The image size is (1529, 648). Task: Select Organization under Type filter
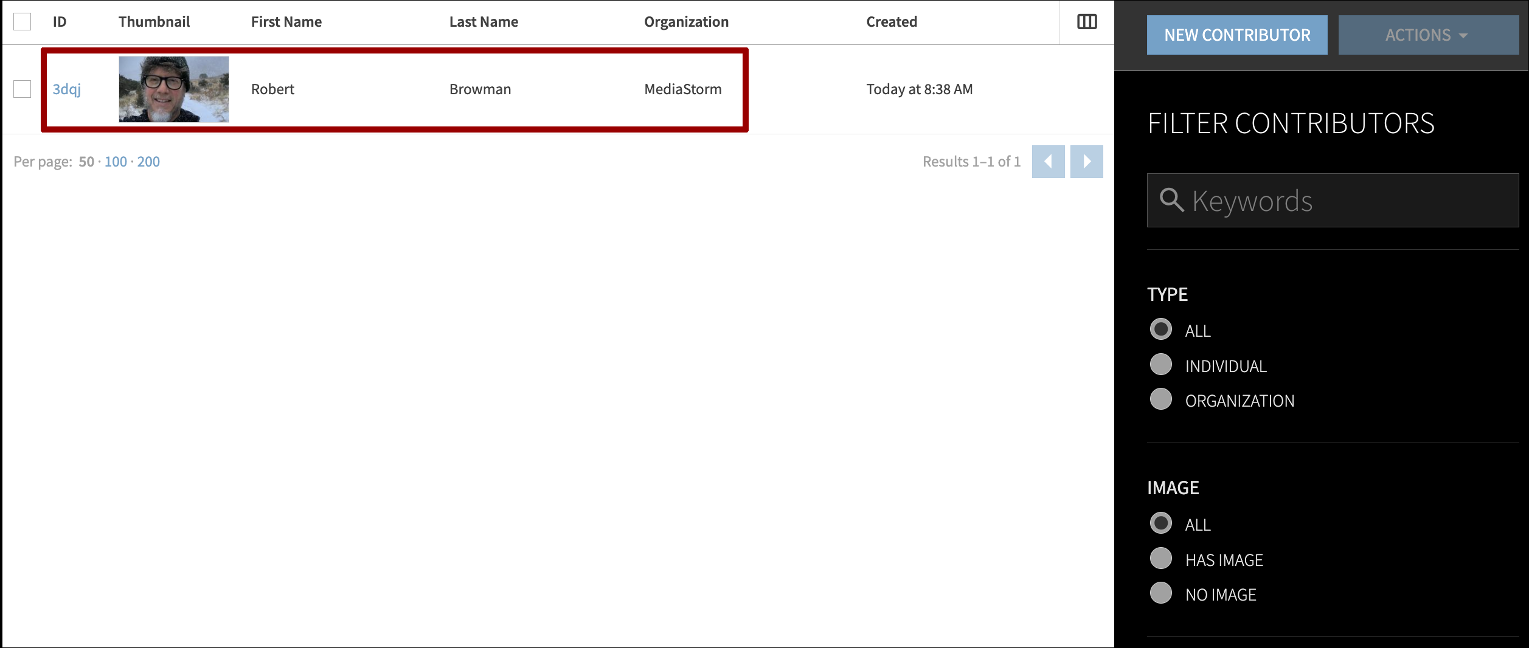1160,399
